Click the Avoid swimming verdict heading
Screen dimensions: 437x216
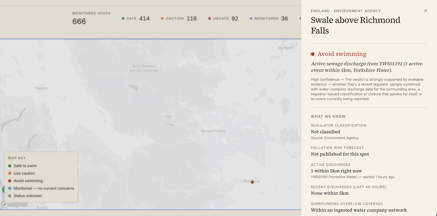point(342,54)
